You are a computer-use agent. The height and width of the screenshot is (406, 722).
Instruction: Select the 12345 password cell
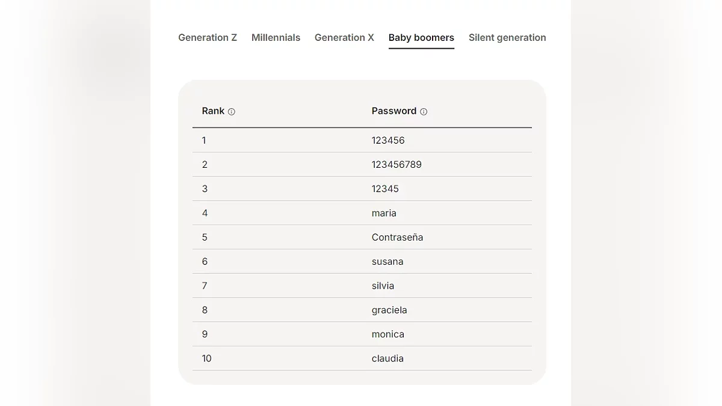[x=385, y=189]
